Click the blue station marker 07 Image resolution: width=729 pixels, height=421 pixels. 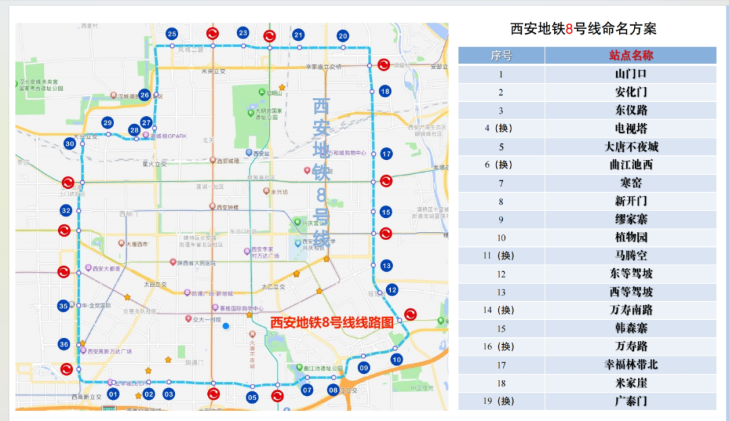click(x=307, y=391)
